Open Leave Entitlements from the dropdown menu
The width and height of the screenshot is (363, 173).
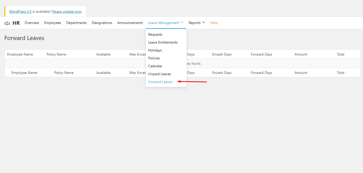163,42
